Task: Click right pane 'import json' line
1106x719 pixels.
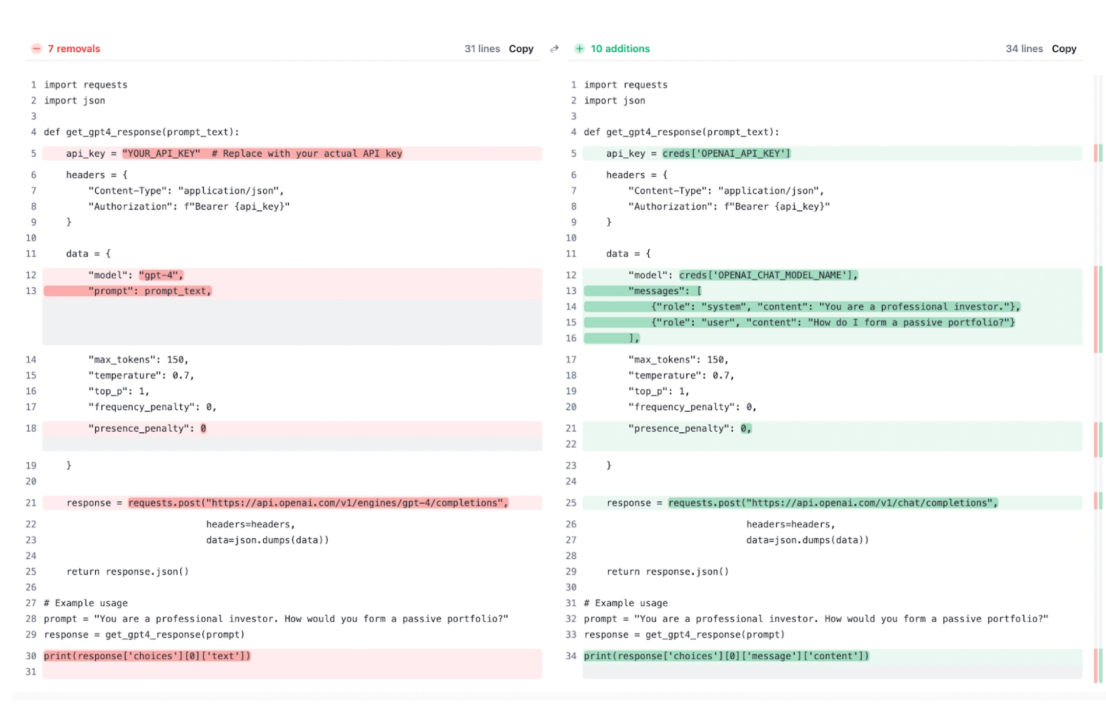Action: [614, 101]
